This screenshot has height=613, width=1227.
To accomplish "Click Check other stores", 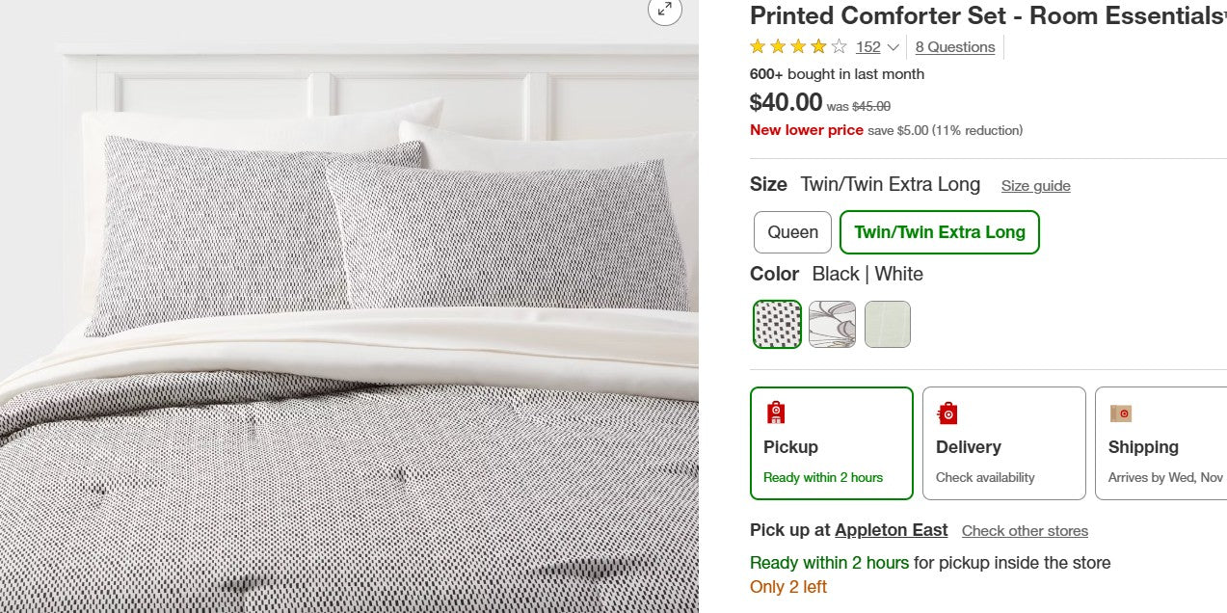I will tap(1025, 531).
